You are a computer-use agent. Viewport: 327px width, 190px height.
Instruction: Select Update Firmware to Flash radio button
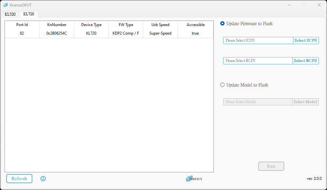click(222, 24)
